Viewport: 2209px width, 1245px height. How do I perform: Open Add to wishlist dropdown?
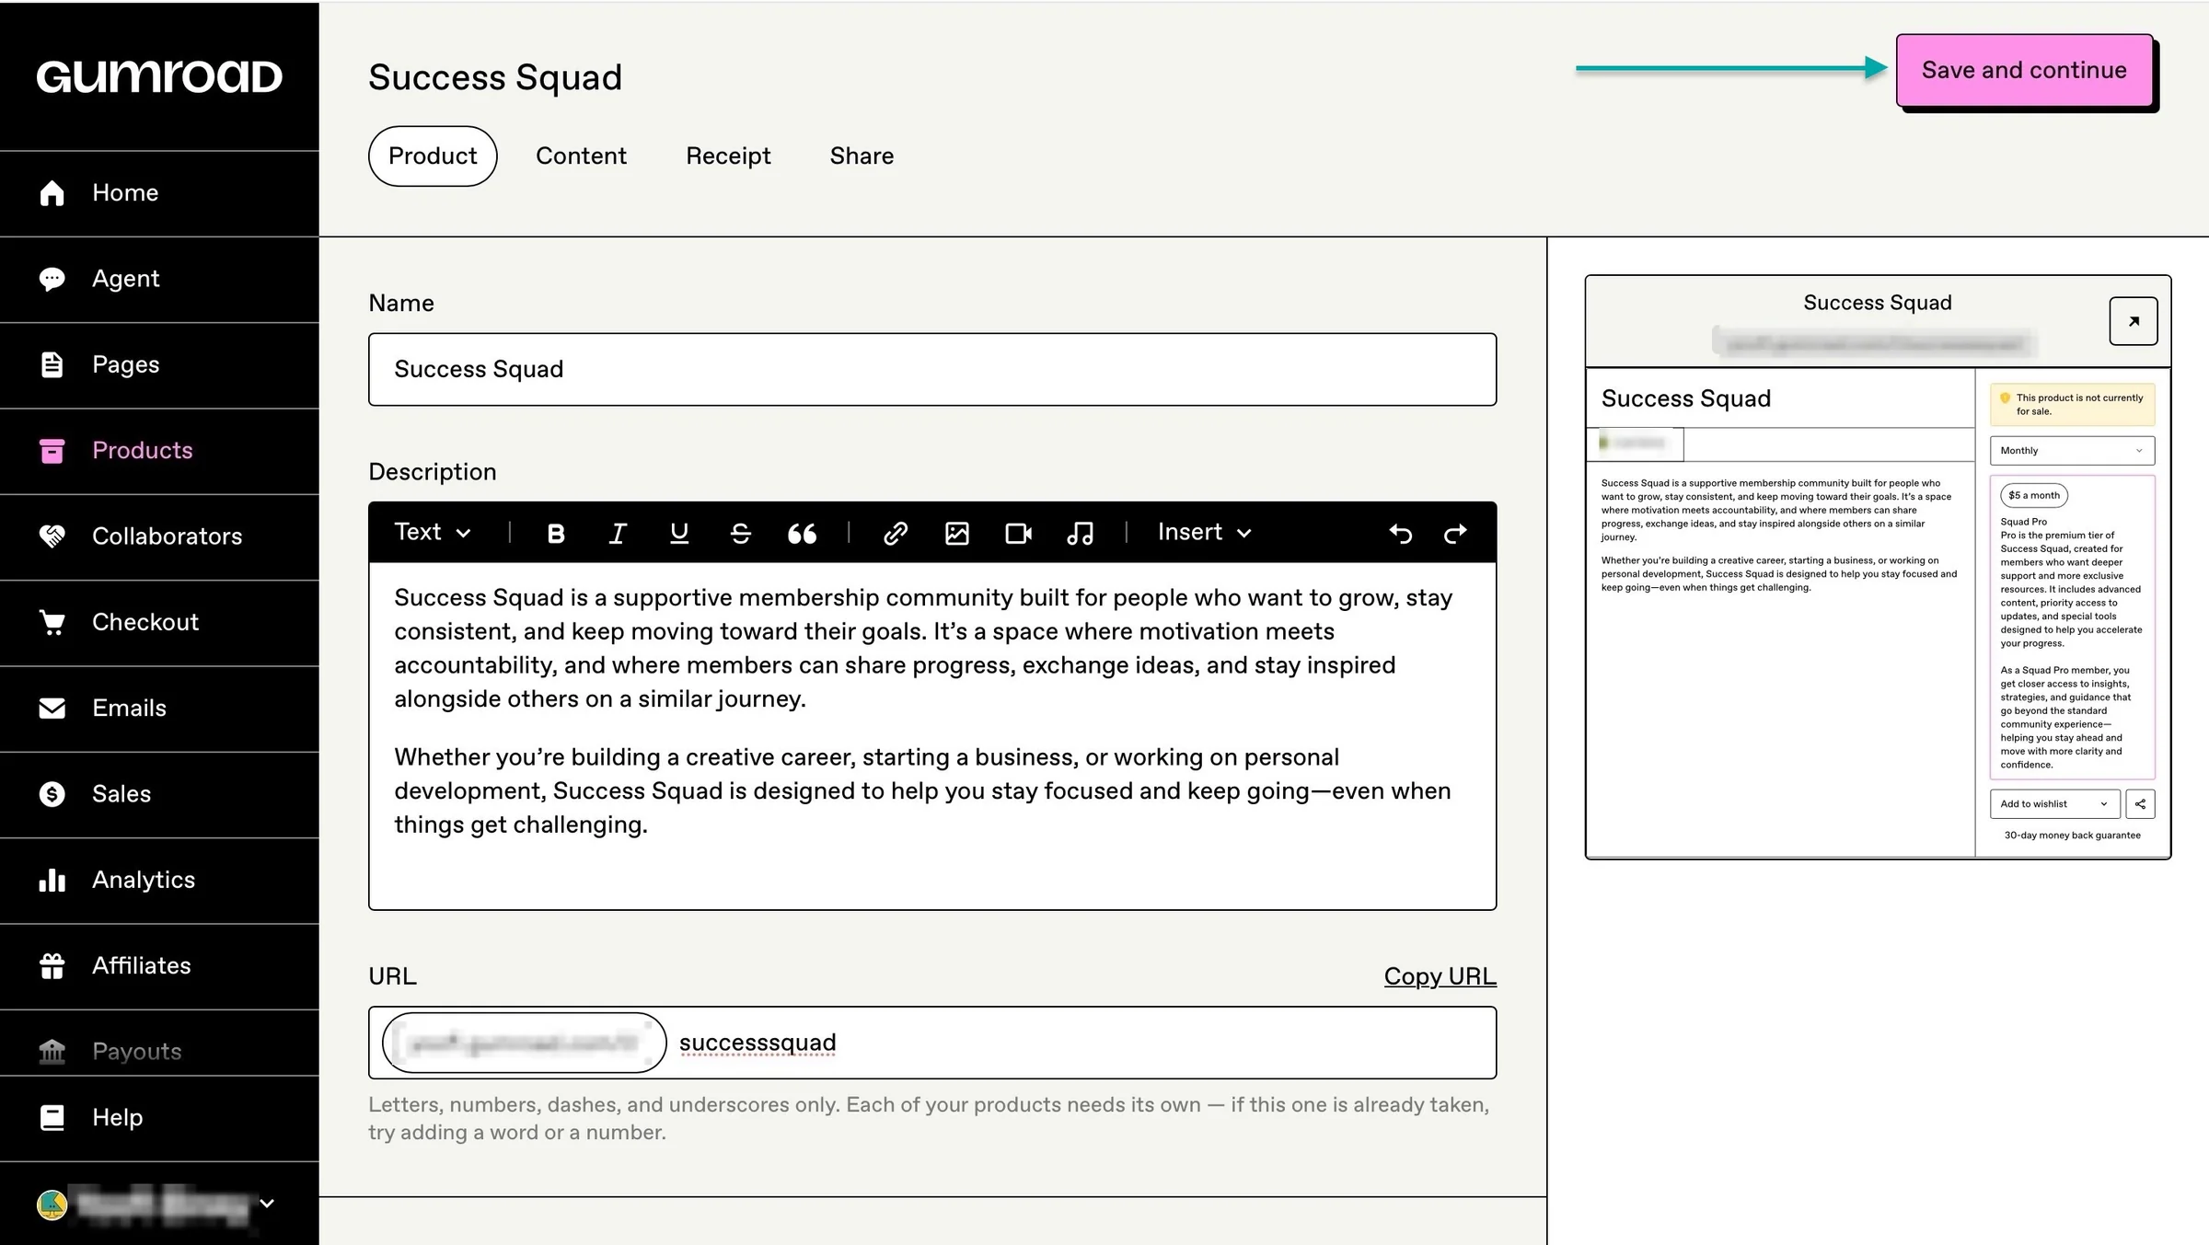coord(2055,804)
